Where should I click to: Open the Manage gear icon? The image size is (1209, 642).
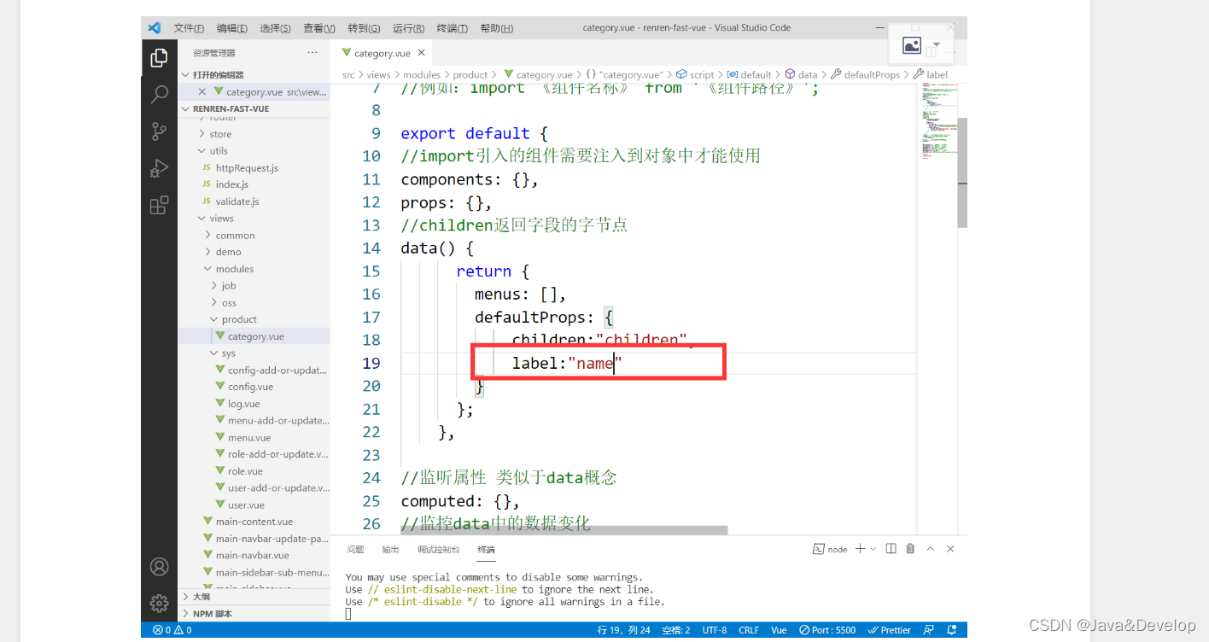[159, 603]
